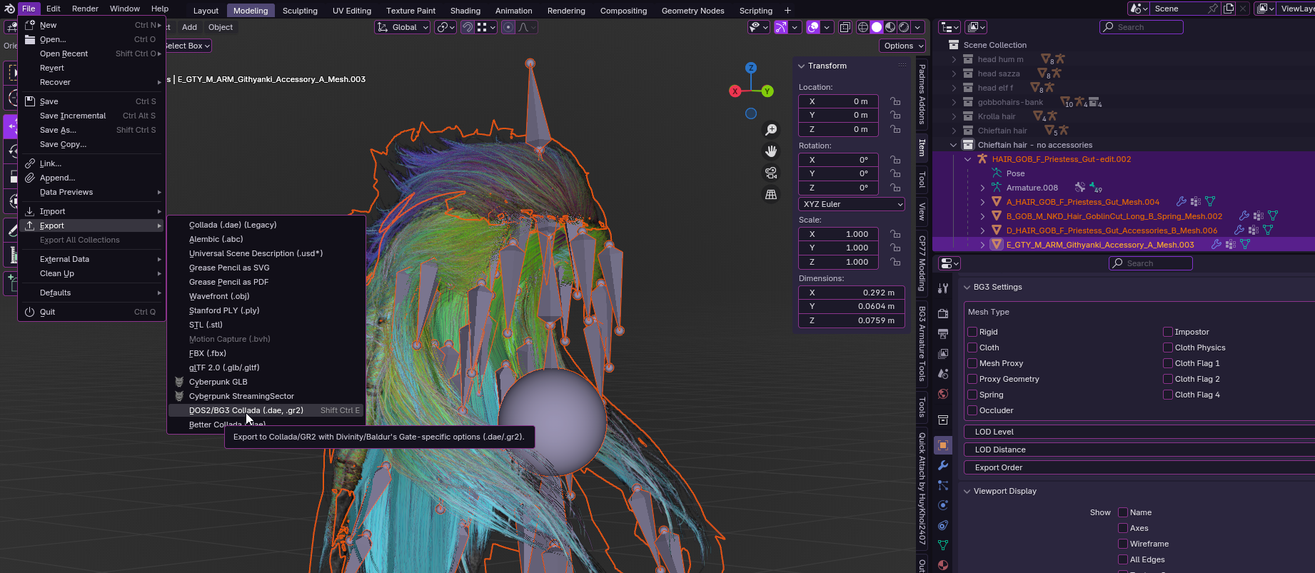Screen dimensions: 1315x573
Task: Choose Cyberpunk GLB export option
Action: point(266,382)
